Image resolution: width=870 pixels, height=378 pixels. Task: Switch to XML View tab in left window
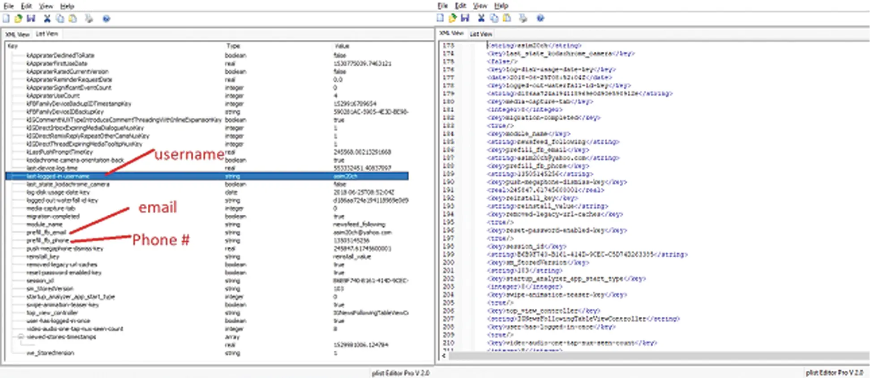coord(17,34)
